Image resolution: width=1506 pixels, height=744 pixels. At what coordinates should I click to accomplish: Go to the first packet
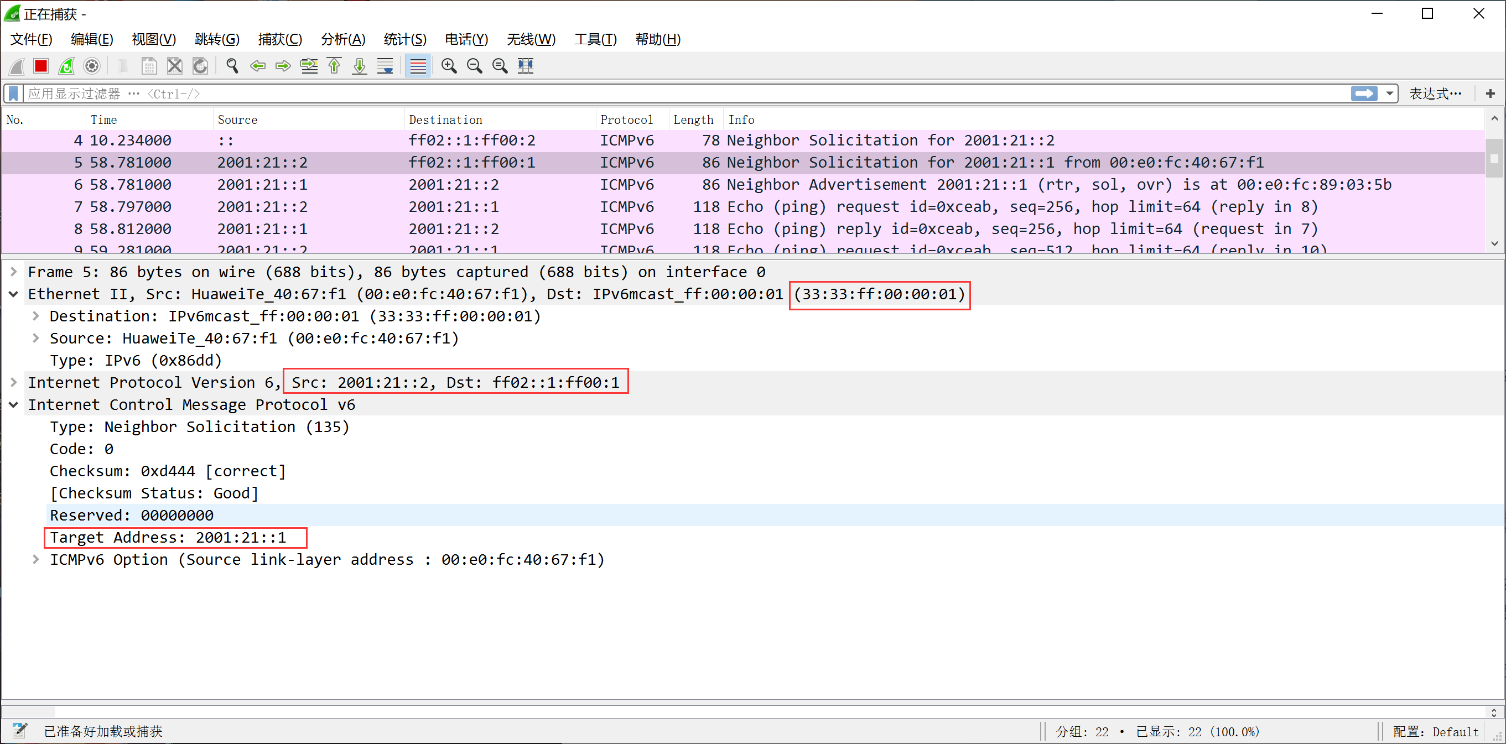tap(334, 66)
